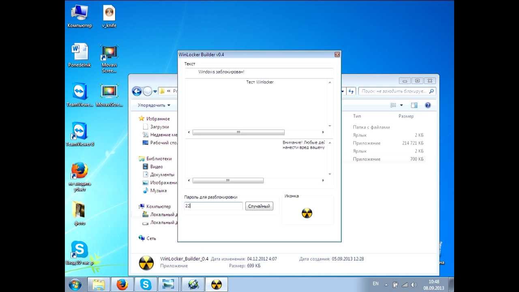Show hidden tray icons arrow
The width and height of the screenshot is (519, 292).
click(386, 285)
